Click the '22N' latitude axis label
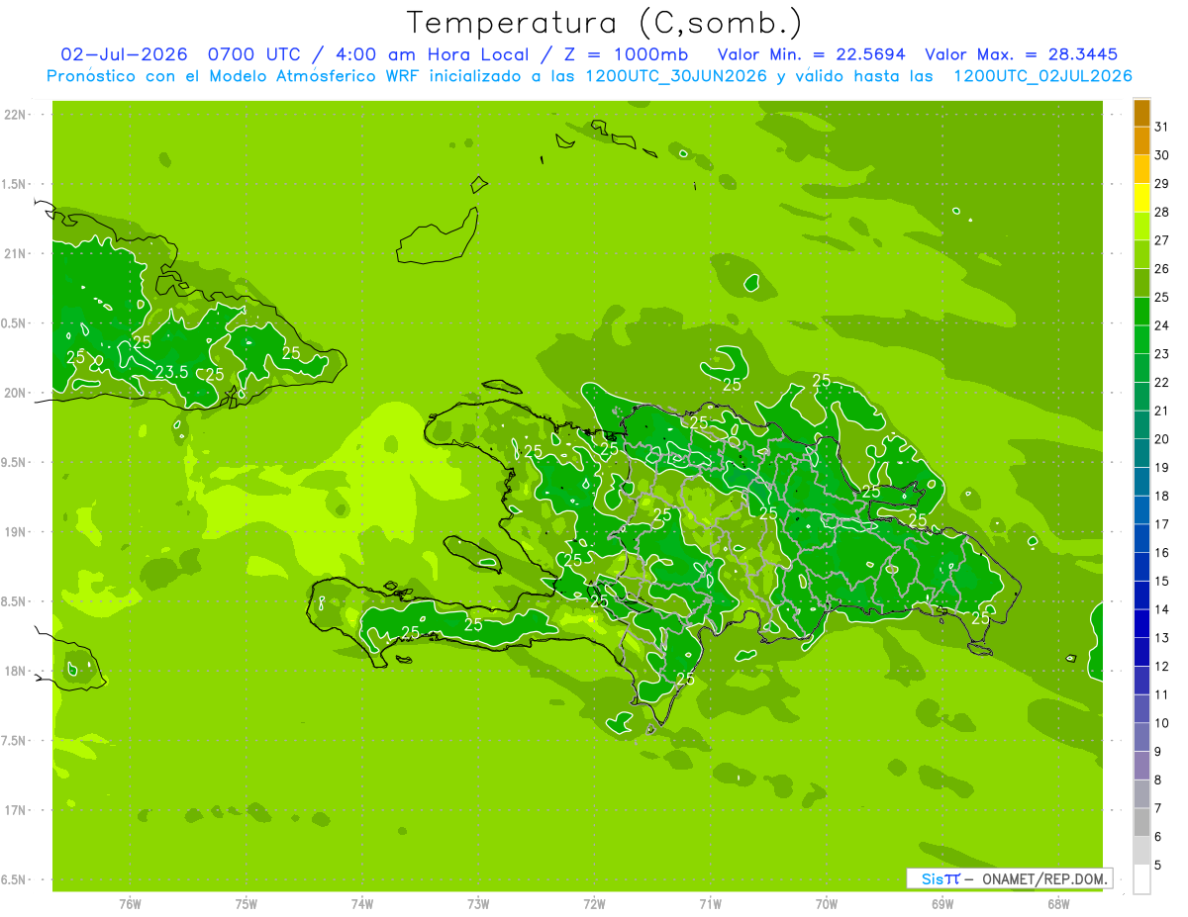Viewport: 1188px width, 917px height. [15, 115]
